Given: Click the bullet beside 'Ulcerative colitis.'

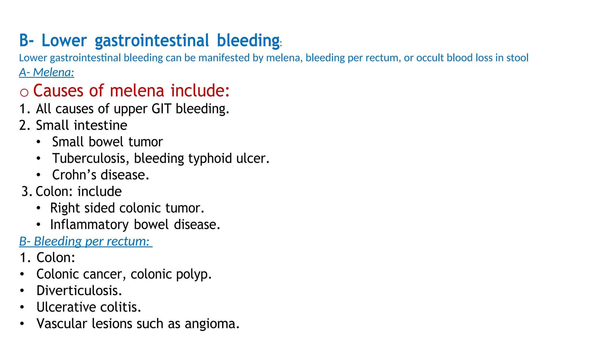Looking at the screenshot, I should (22, 307).
